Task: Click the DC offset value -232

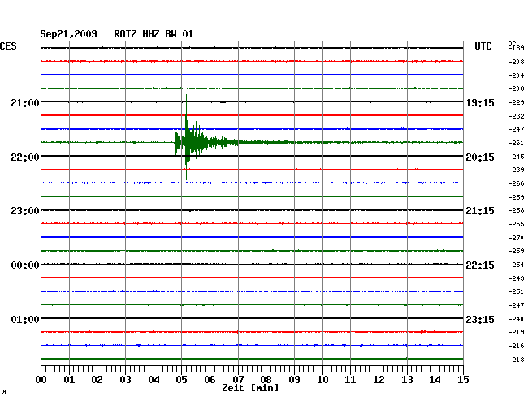Action: coord(516,116)
